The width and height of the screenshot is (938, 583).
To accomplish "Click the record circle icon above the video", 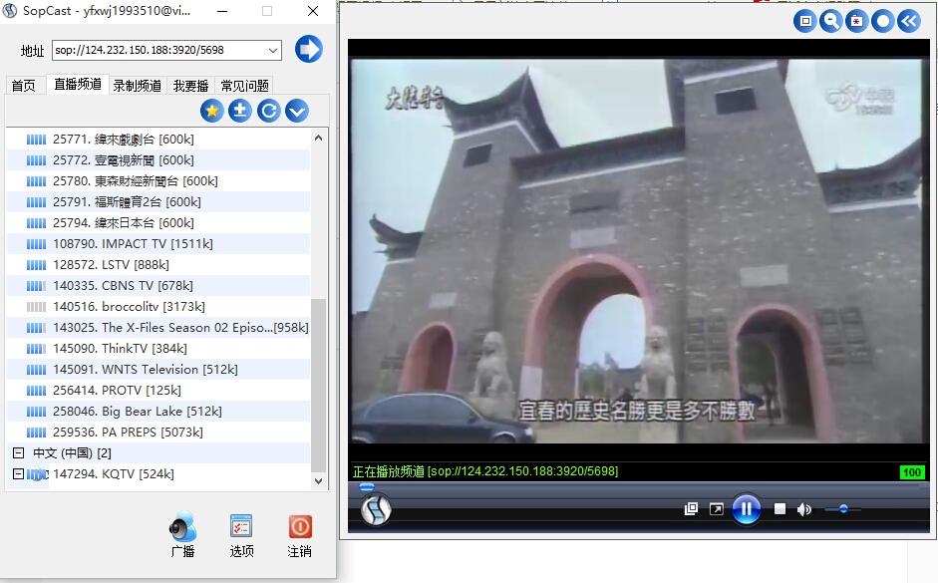I will pyautogui.click(x=883, y=22).
